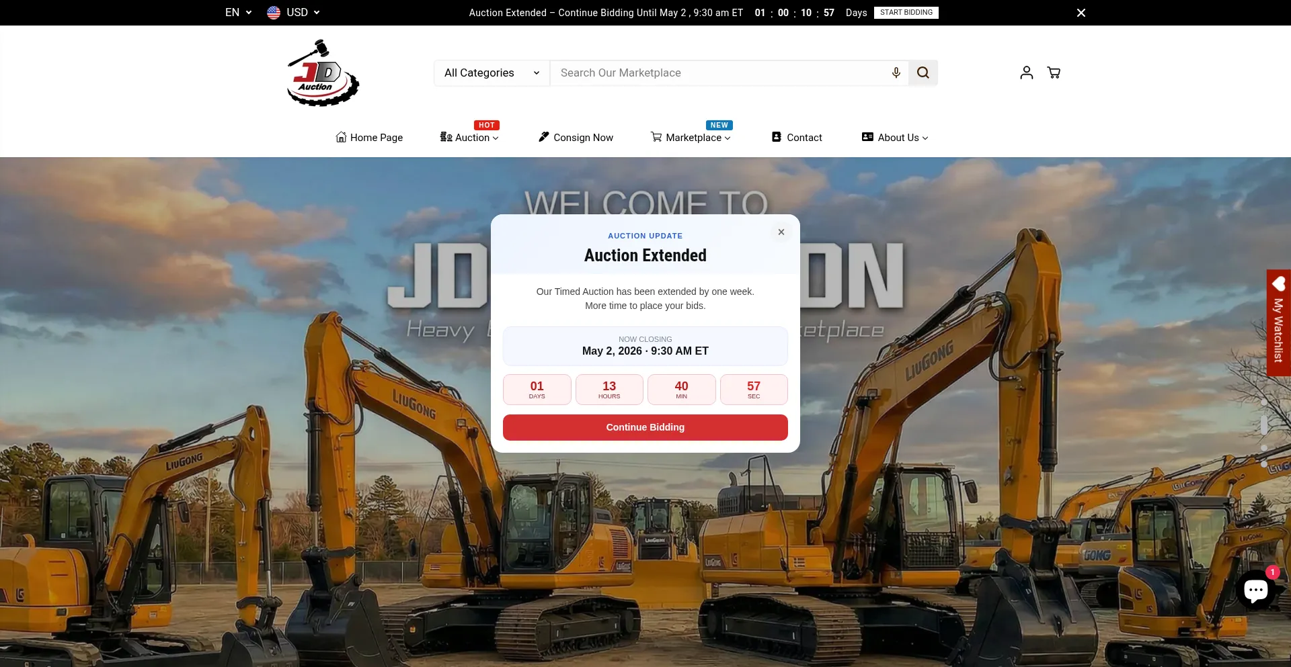Expand the Marketplace menu
Screen dimensions: 1291x667
(691, 137)
